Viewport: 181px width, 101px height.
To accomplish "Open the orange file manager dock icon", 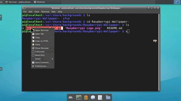I will pyautogui.click(x=86, y=98).
